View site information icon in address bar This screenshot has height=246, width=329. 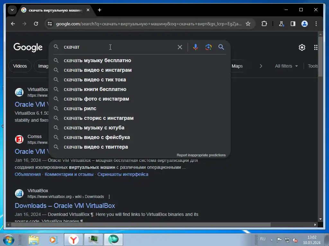[50, 24]
